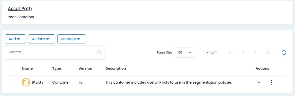Open the Actions dropdown button
This screenshot has width=295, height=96.
tap(42, 39)
